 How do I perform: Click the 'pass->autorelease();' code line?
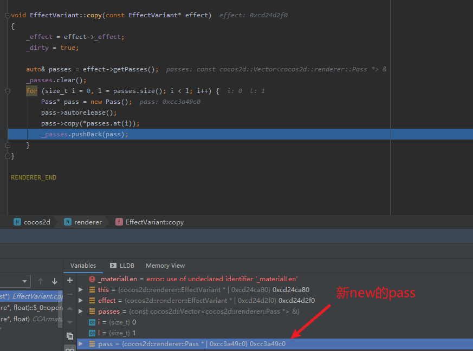[79, 112]
